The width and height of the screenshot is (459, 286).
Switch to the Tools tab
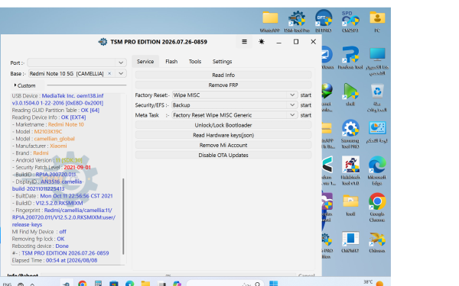pos(195,62)
